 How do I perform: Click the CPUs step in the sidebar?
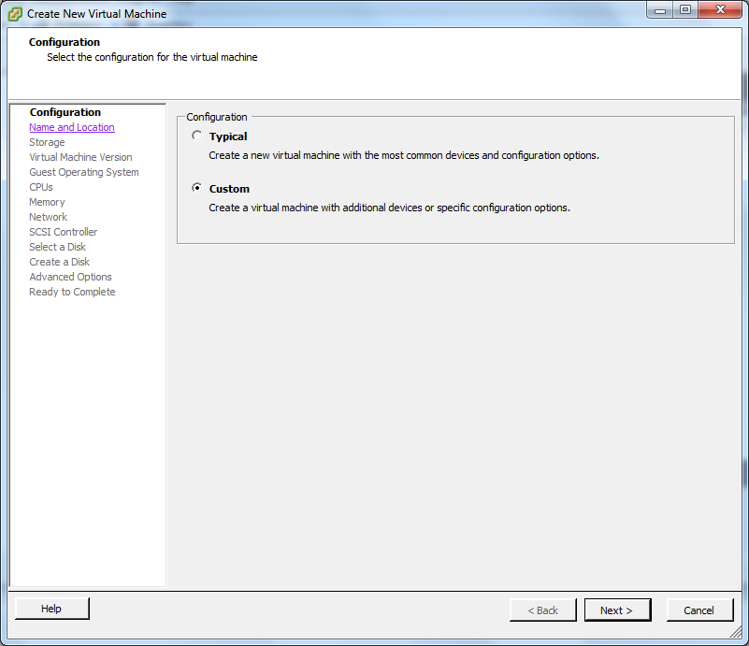point(41,187)
